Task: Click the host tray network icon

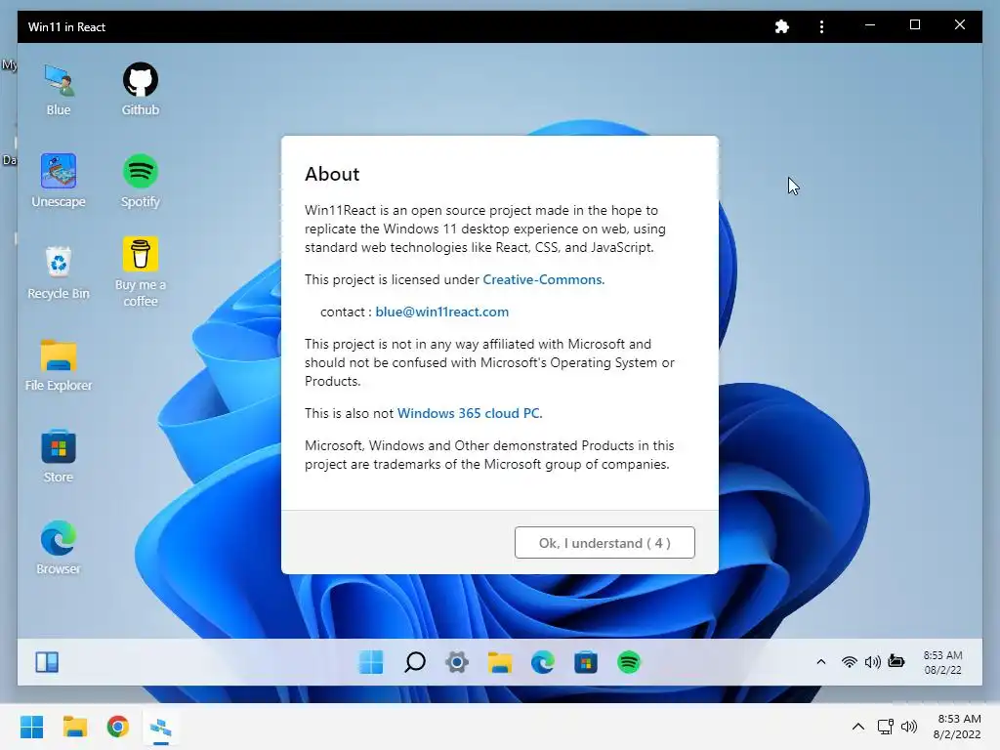Action: [x=885, y=727]
